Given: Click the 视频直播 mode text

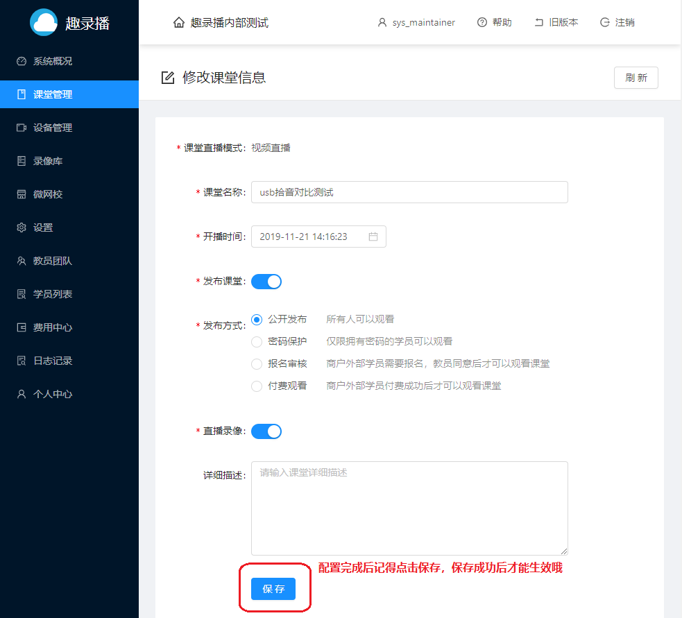Looking at the screenshot, I should click(x=271, y=148).
